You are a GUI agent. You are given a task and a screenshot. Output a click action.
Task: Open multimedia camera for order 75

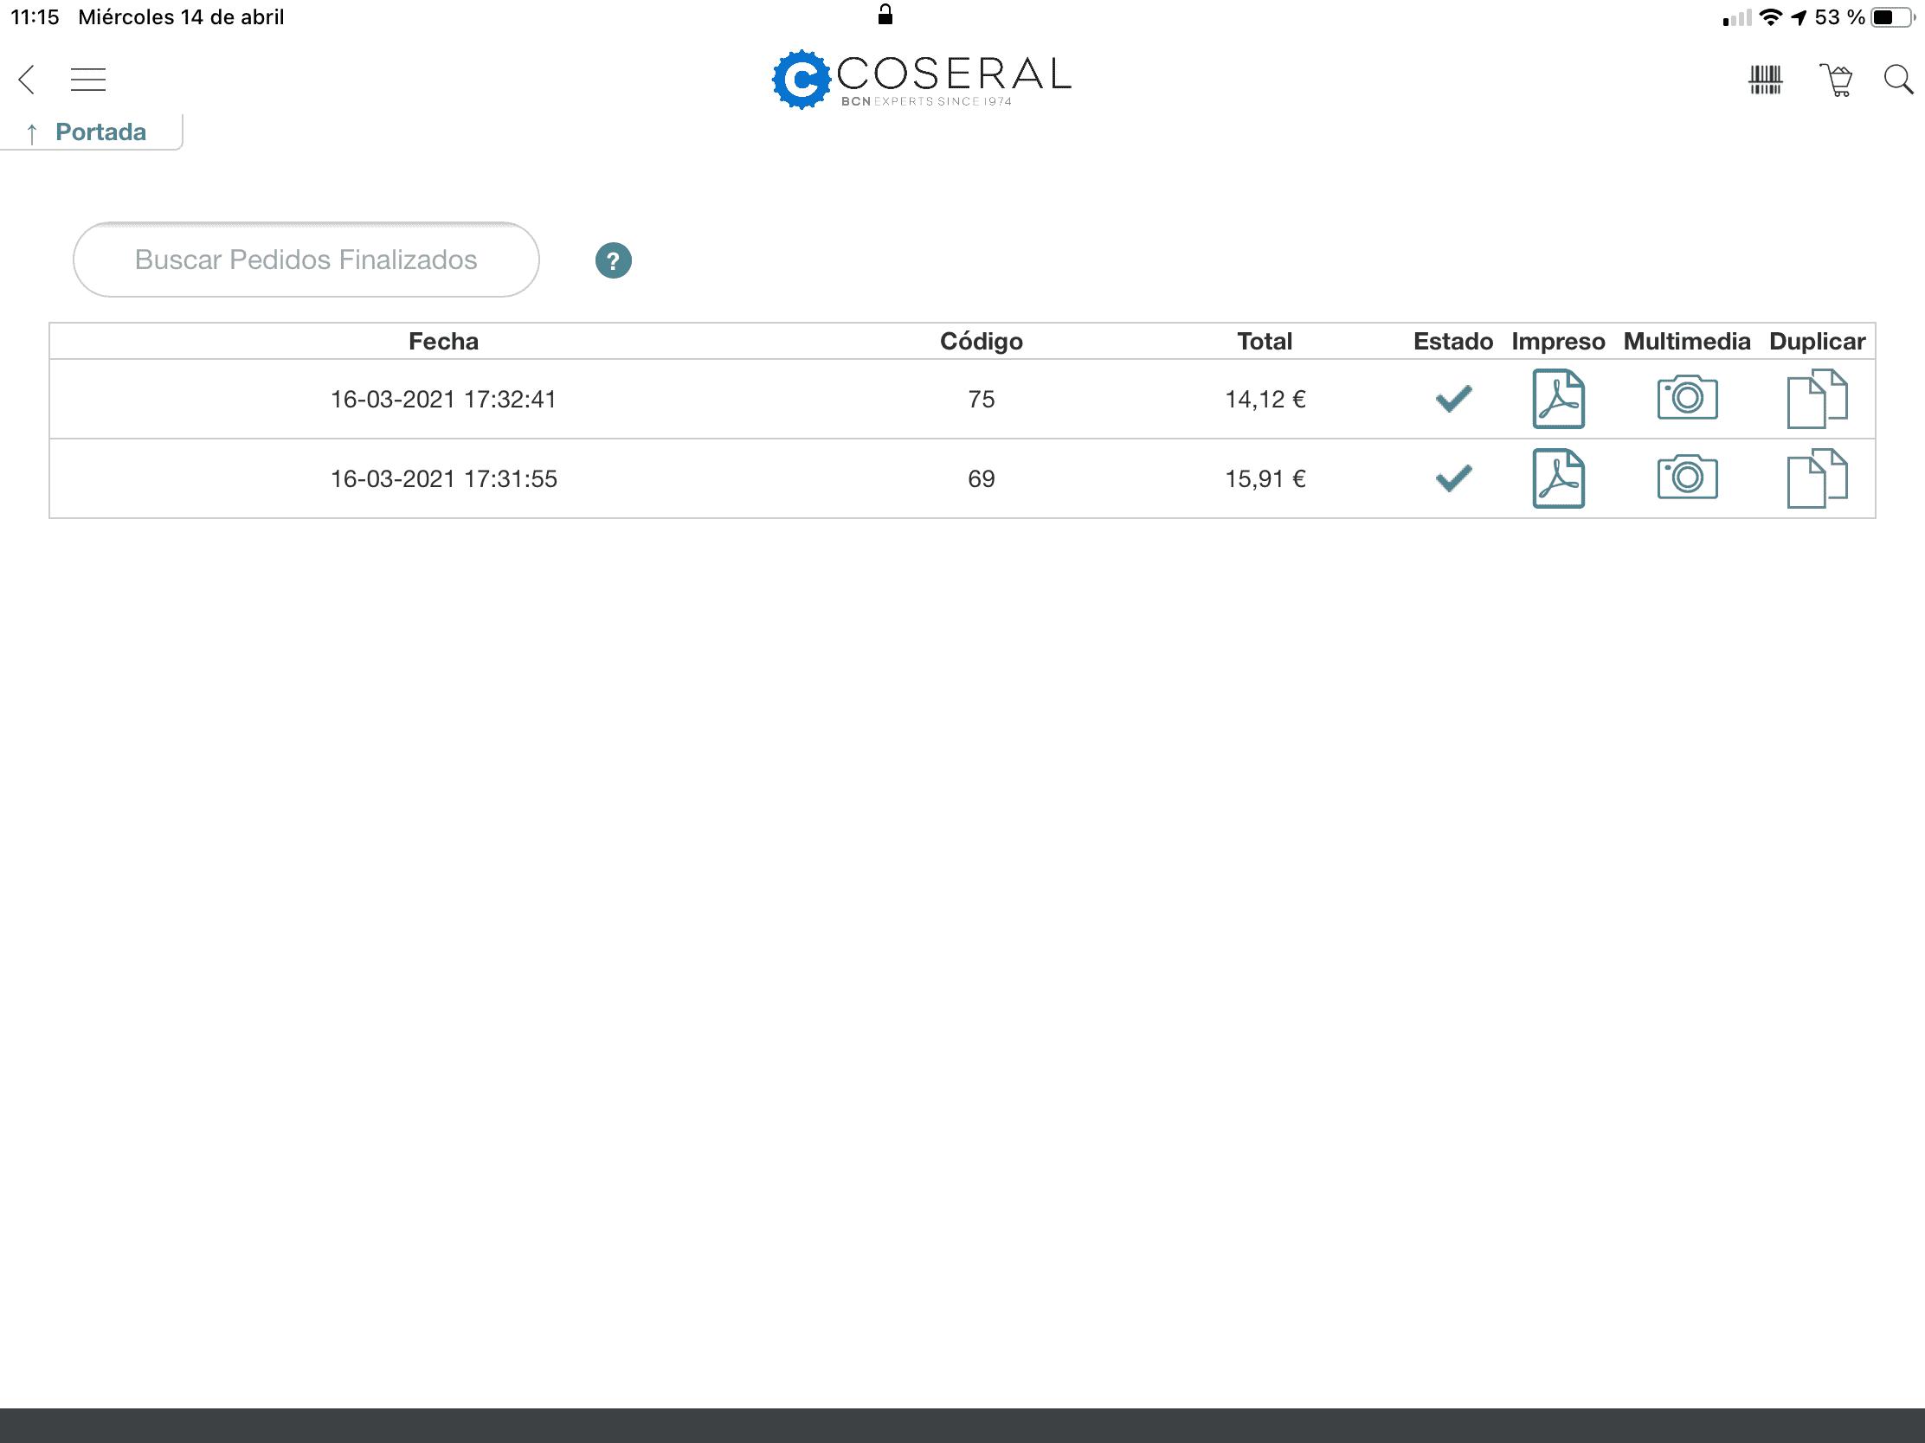click(x=1687, y=397)
